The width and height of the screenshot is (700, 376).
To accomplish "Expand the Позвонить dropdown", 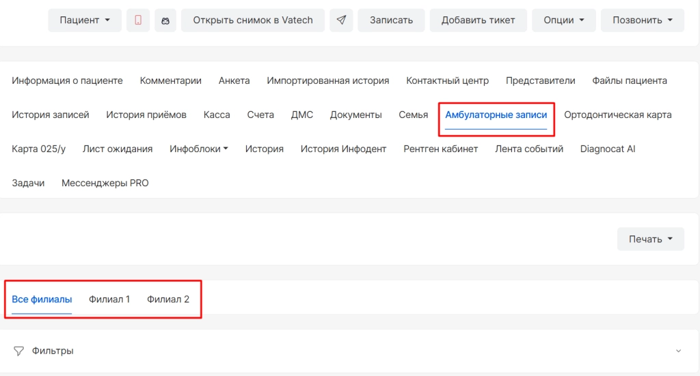I will 642,20.
